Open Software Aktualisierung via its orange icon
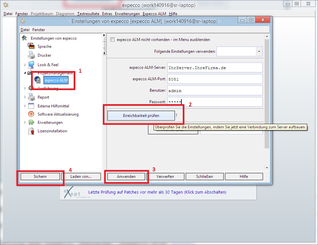 [31, 114]
